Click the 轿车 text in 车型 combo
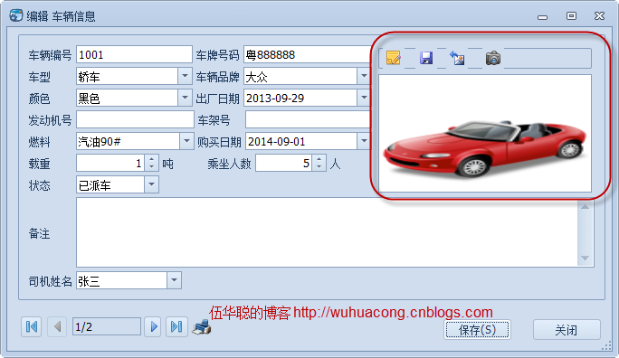 coord(90,77)
